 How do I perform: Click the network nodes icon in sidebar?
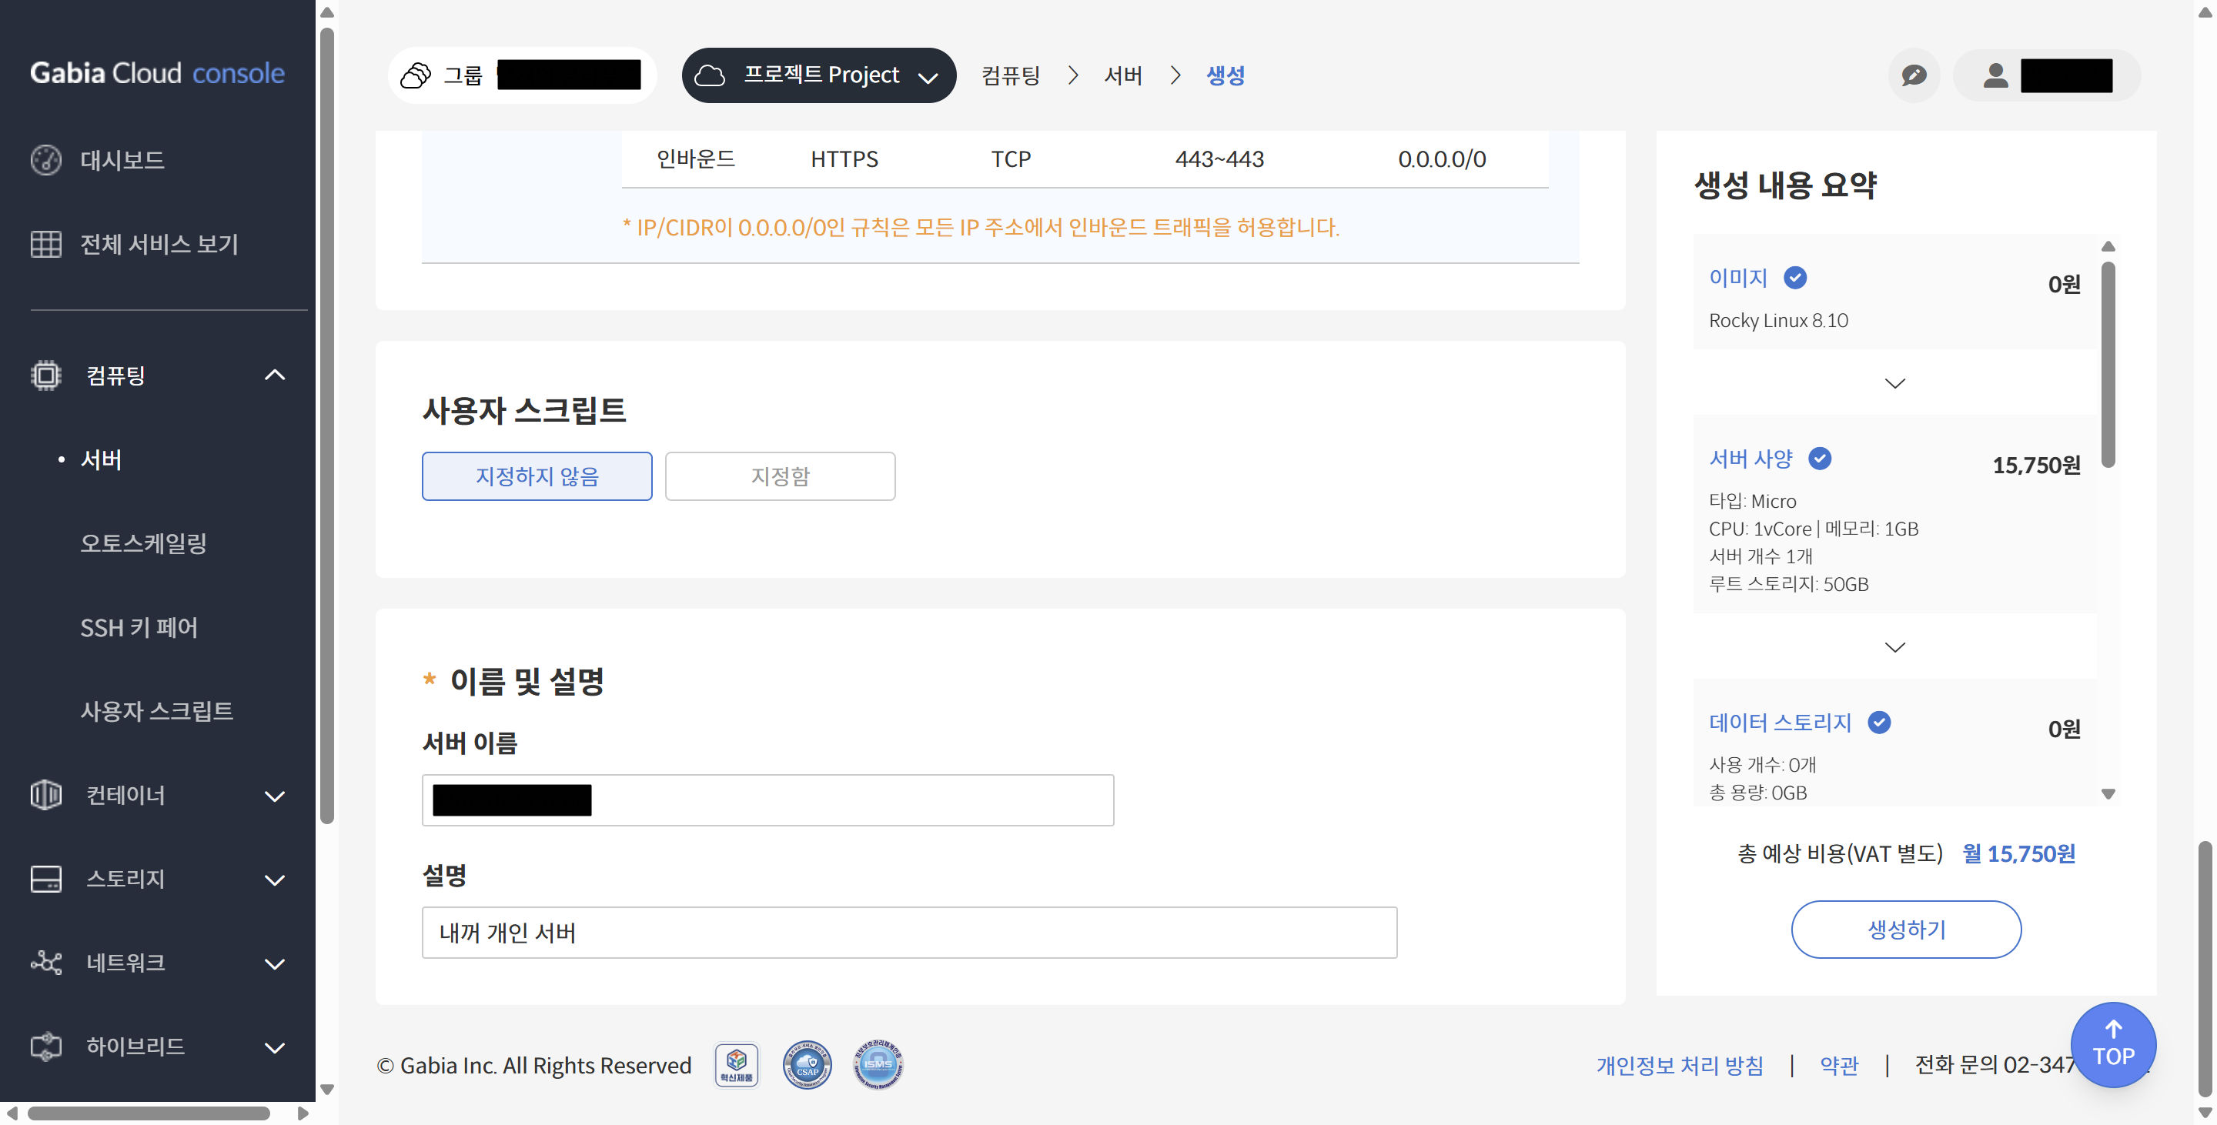pos(45,963)
